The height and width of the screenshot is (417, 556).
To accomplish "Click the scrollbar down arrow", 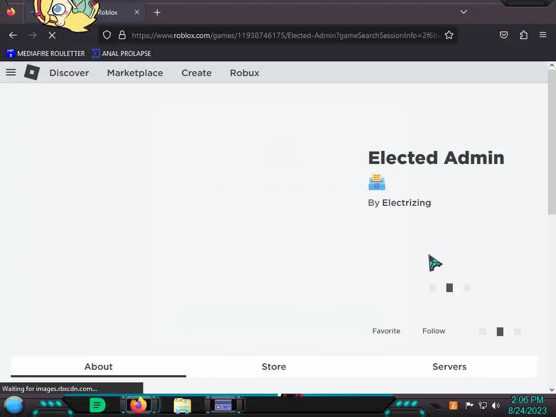I will tap(552, 389).
